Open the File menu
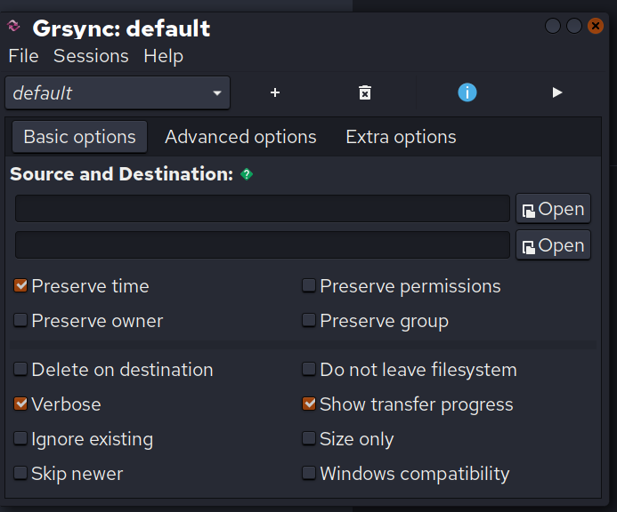The image size is (617, 512). tap(23, 56)
